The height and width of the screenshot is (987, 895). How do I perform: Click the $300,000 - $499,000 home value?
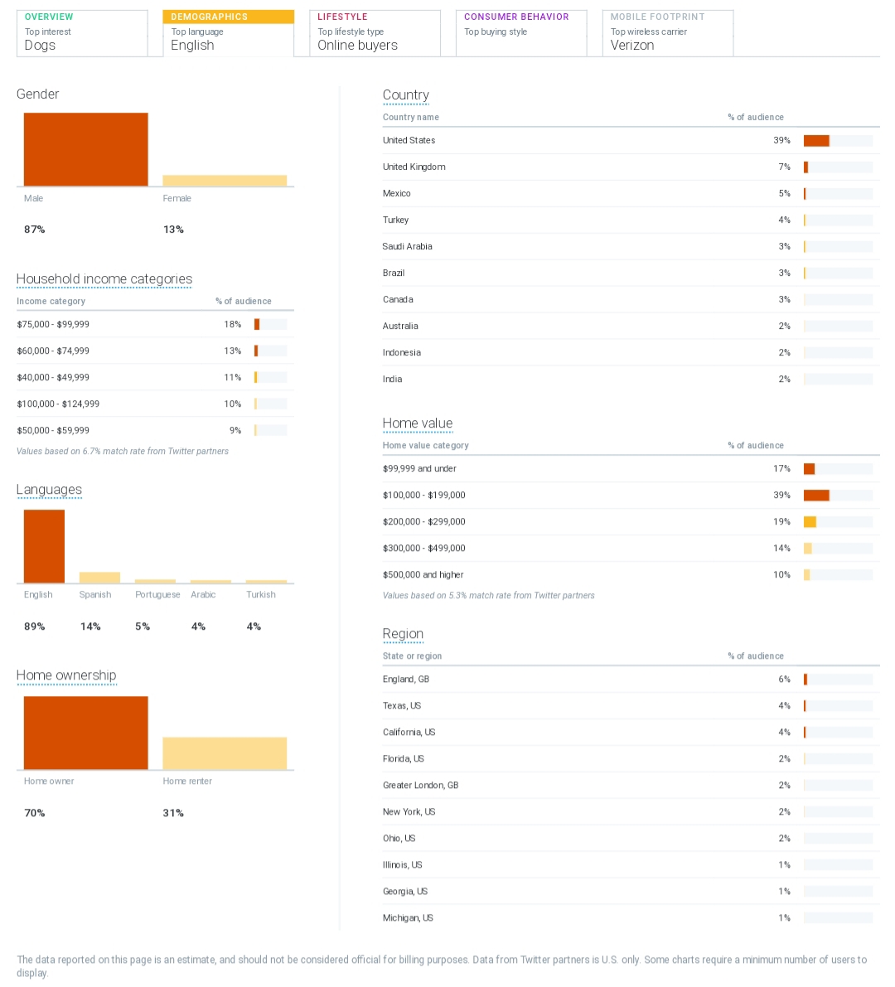(631, 549)
